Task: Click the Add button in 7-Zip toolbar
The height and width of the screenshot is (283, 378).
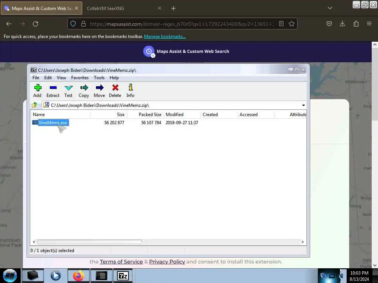Action: (37, 91)
